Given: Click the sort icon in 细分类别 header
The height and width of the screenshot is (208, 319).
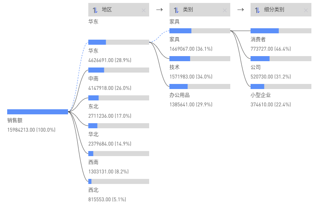Looking at the screenshot, I should tap(257, 10).
